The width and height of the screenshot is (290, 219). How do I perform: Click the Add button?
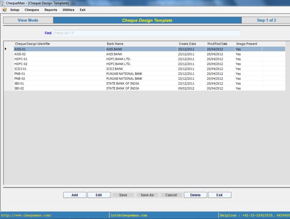tap(75, 195)
